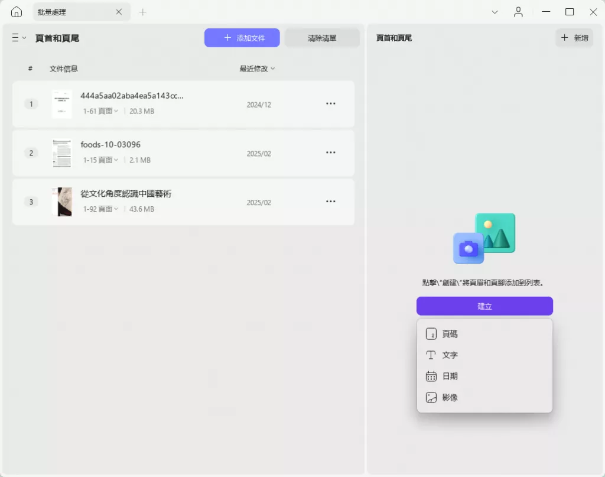Expand page range 1-92 頁面 dropdown
The image size is (605, 477).
[100, 209]
